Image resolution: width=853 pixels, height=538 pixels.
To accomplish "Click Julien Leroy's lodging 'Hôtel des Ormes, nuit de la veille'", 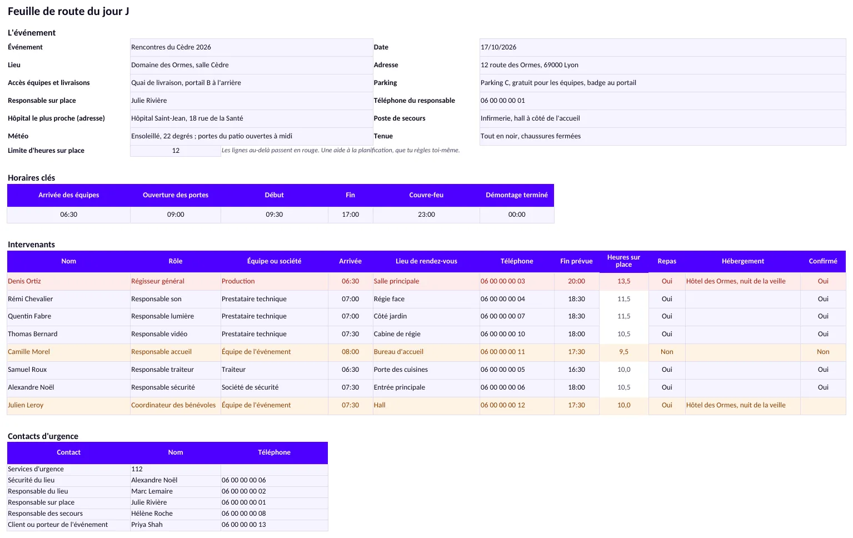I will pyautogui.click(x=743, y=405).
